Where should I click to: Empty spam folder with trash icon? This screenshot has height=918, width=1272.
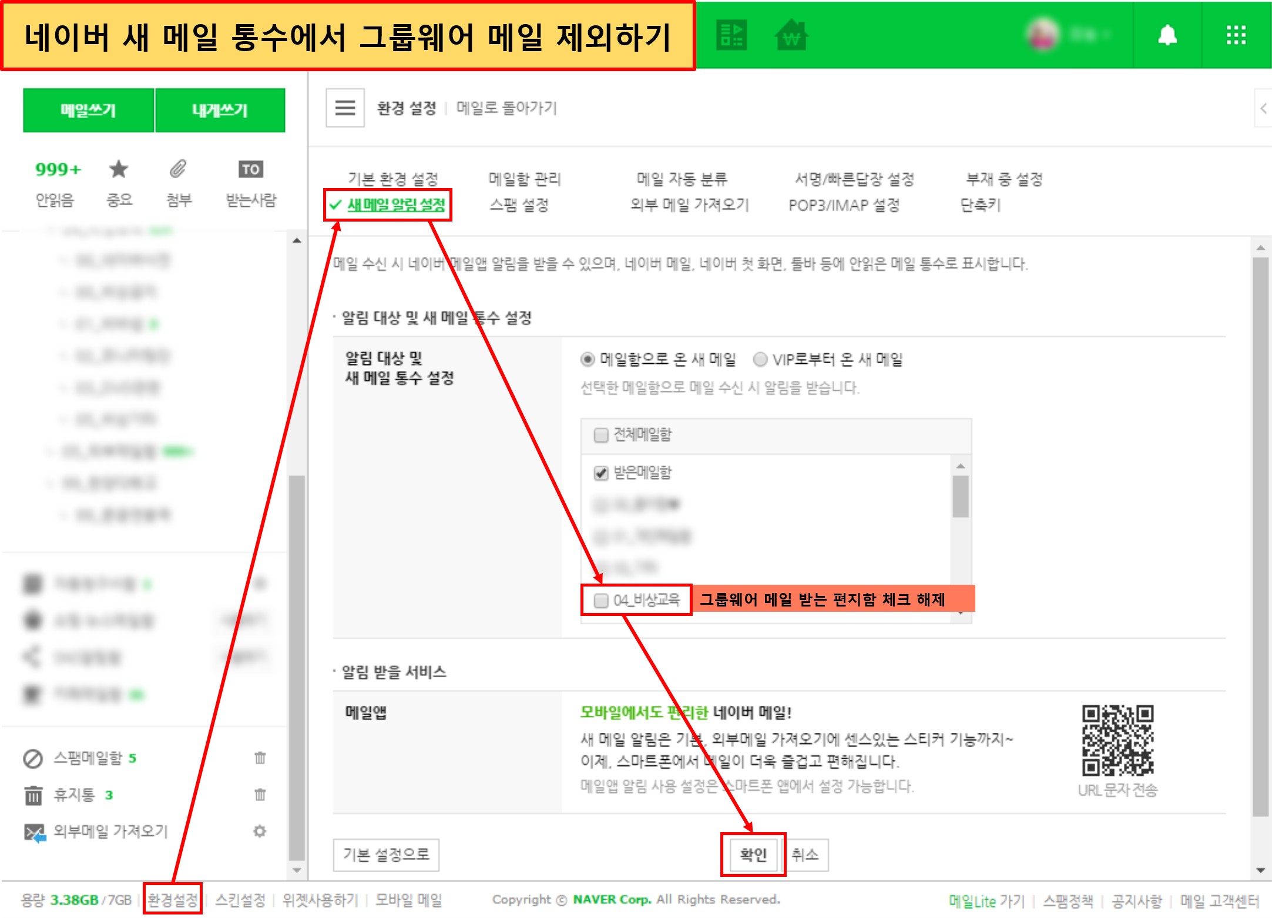(x=260, y=758)
